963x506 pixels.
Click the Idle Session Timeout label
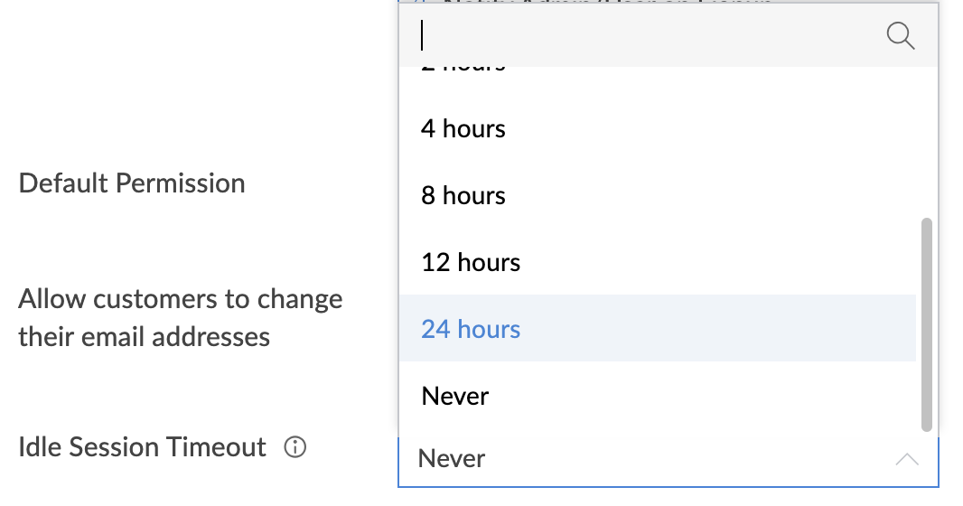(x=143, y=447)
